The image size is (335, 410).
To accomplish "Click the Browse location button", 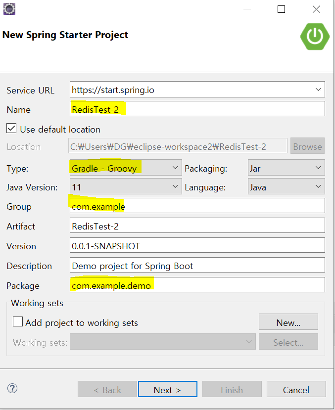I will [x=307, y=146].
